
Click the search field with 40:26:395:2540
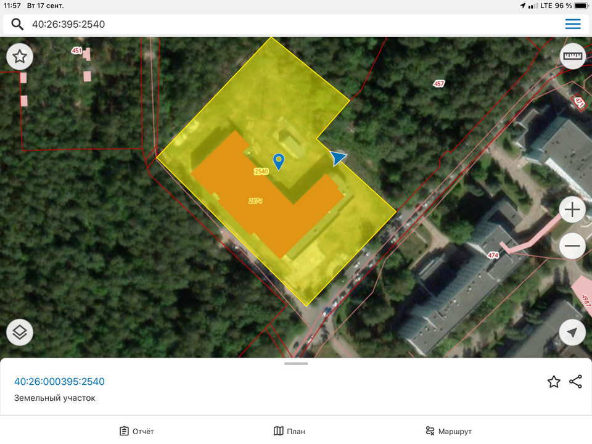(x=290, y=25)
